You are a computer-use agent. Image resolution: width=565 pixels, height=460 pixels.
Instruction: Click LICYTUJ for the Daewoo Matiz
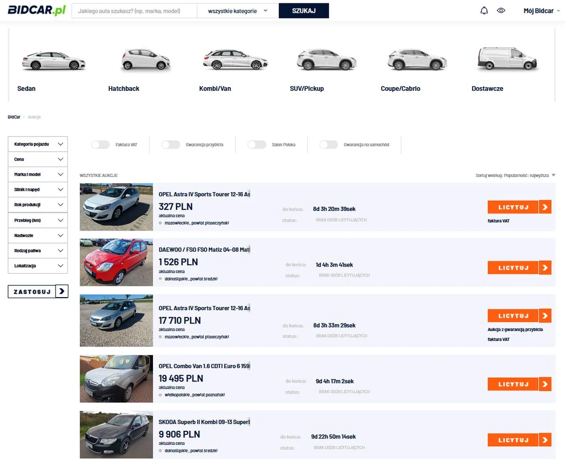point(513,267)
